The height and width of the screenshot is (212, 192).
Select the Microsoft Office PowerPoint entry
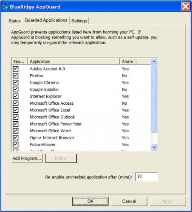[x=81, y=124]
